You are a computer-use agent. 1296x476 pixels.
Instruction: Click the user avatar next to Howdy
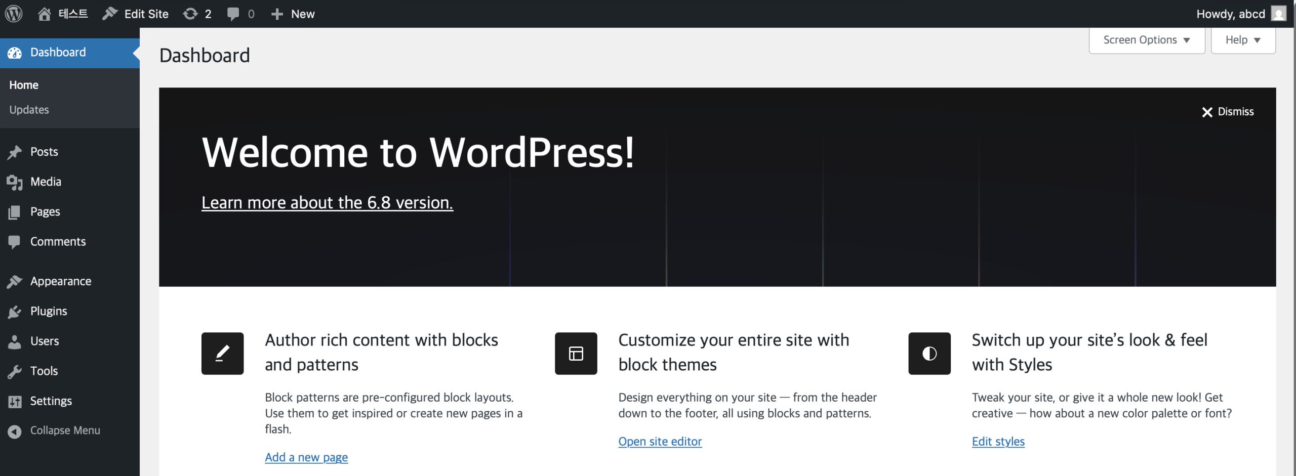[x=1279, y=14]
